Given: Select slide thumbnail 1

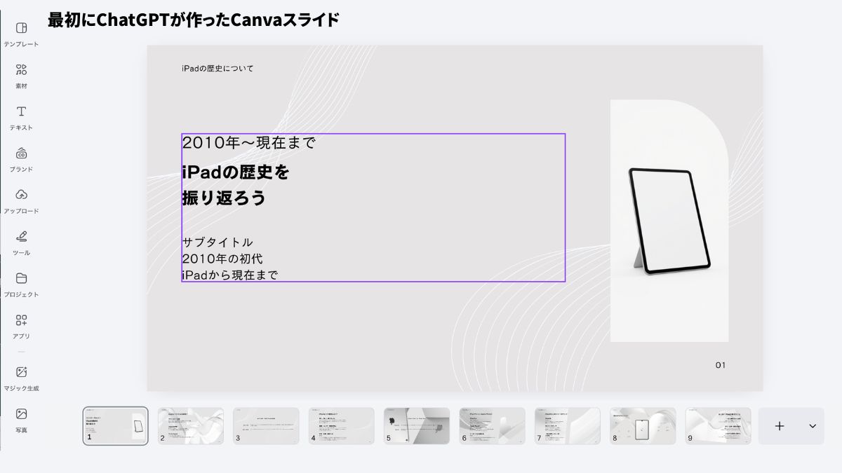Looking at the screenshot, I should (x=115, y=426).
